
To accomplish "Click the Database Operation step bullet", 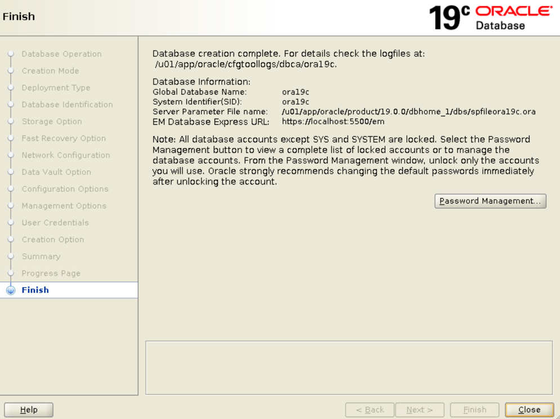I will point(11,54).
